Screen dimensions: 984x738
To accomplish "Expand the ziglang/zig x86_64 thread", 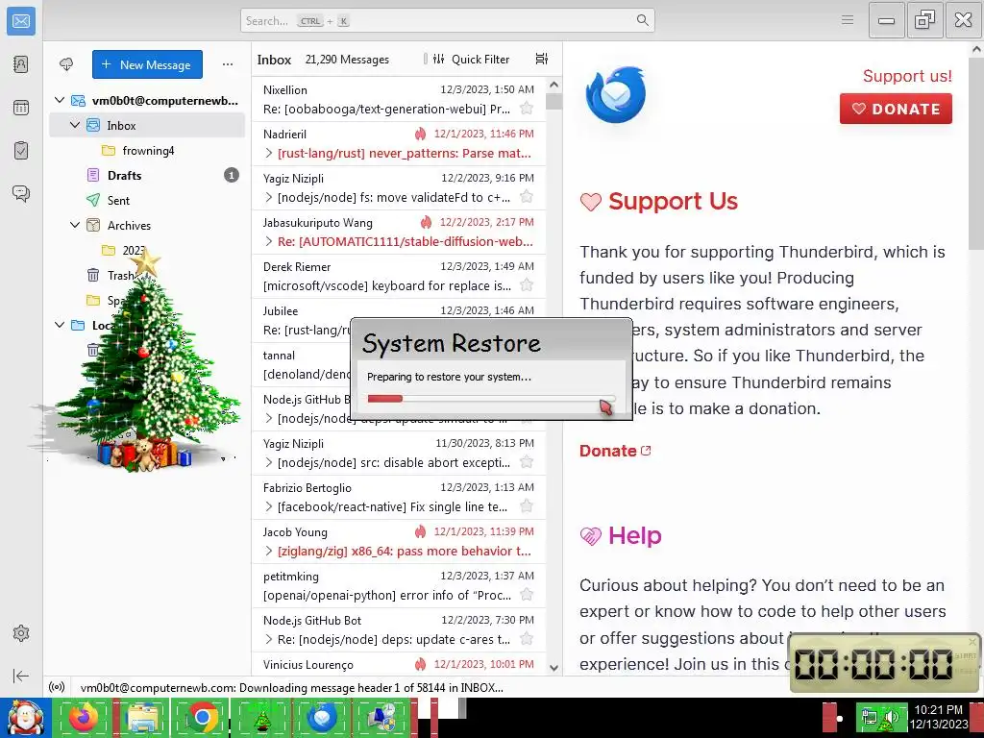I will pos(269,551).
